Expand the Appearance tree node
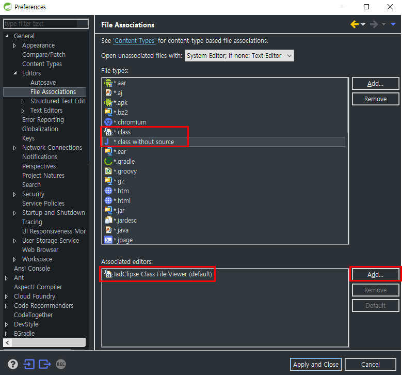The image size is (402, 375). [14, 45]
